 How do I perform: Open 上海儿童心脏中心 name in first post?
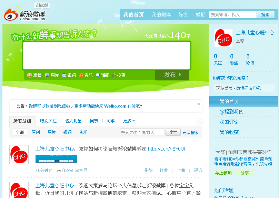[54, 149]
